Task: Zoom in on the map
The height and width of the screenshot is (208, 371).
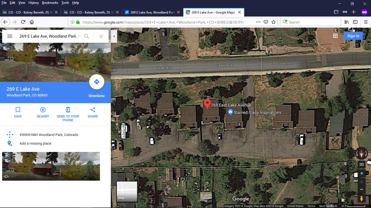Action: 362,182
